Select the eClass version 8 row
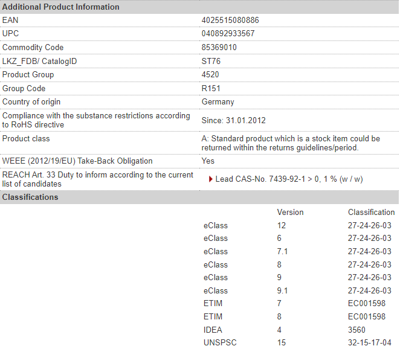Viewport: 400px width, 349px height. coord(297,264)
